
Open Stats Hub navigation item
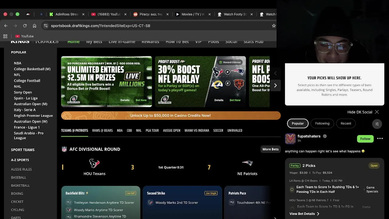253,42
